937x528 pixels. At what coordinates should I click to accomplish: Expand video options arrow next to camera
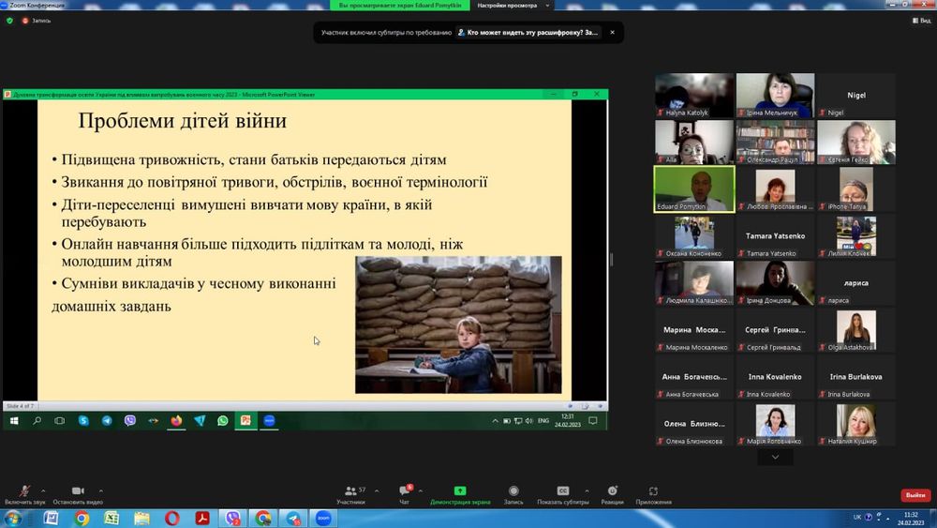pos(101,490)
